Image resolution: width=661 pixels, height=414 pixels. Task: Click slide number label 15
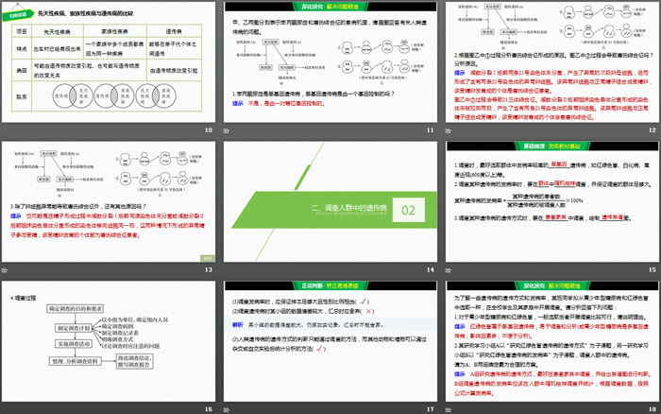point(653,269)
